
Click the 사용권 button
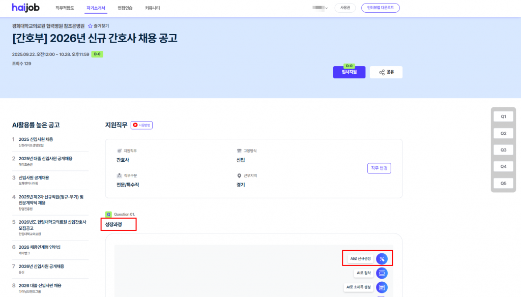(345, 8)
